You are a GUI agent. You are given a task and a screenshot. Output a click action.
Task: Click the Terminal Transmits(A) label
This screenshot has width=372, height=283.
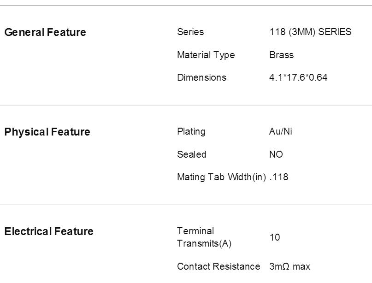click(x=204, y=237)
